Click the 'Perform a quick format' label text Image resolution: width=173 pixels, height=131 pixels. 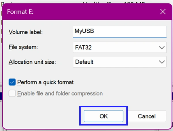coord(46,82)
